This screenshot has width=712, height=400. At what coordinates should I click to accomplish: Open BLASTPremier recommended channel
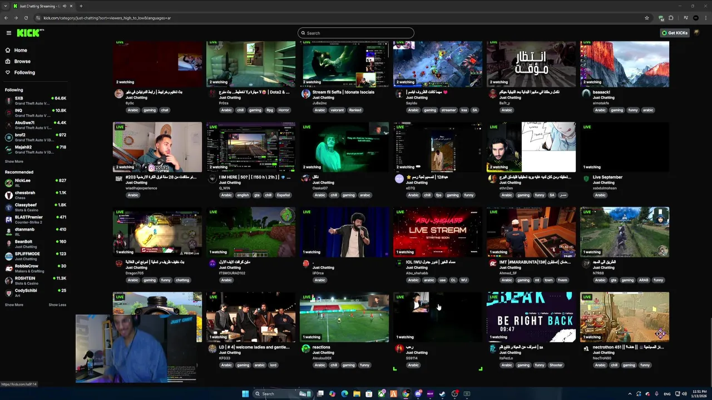(36, 219)
